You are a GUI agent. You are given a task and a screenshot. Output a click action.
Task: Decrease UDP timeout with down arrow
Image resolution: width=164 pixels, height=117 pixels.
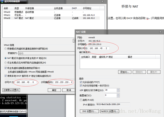point(118,91)
